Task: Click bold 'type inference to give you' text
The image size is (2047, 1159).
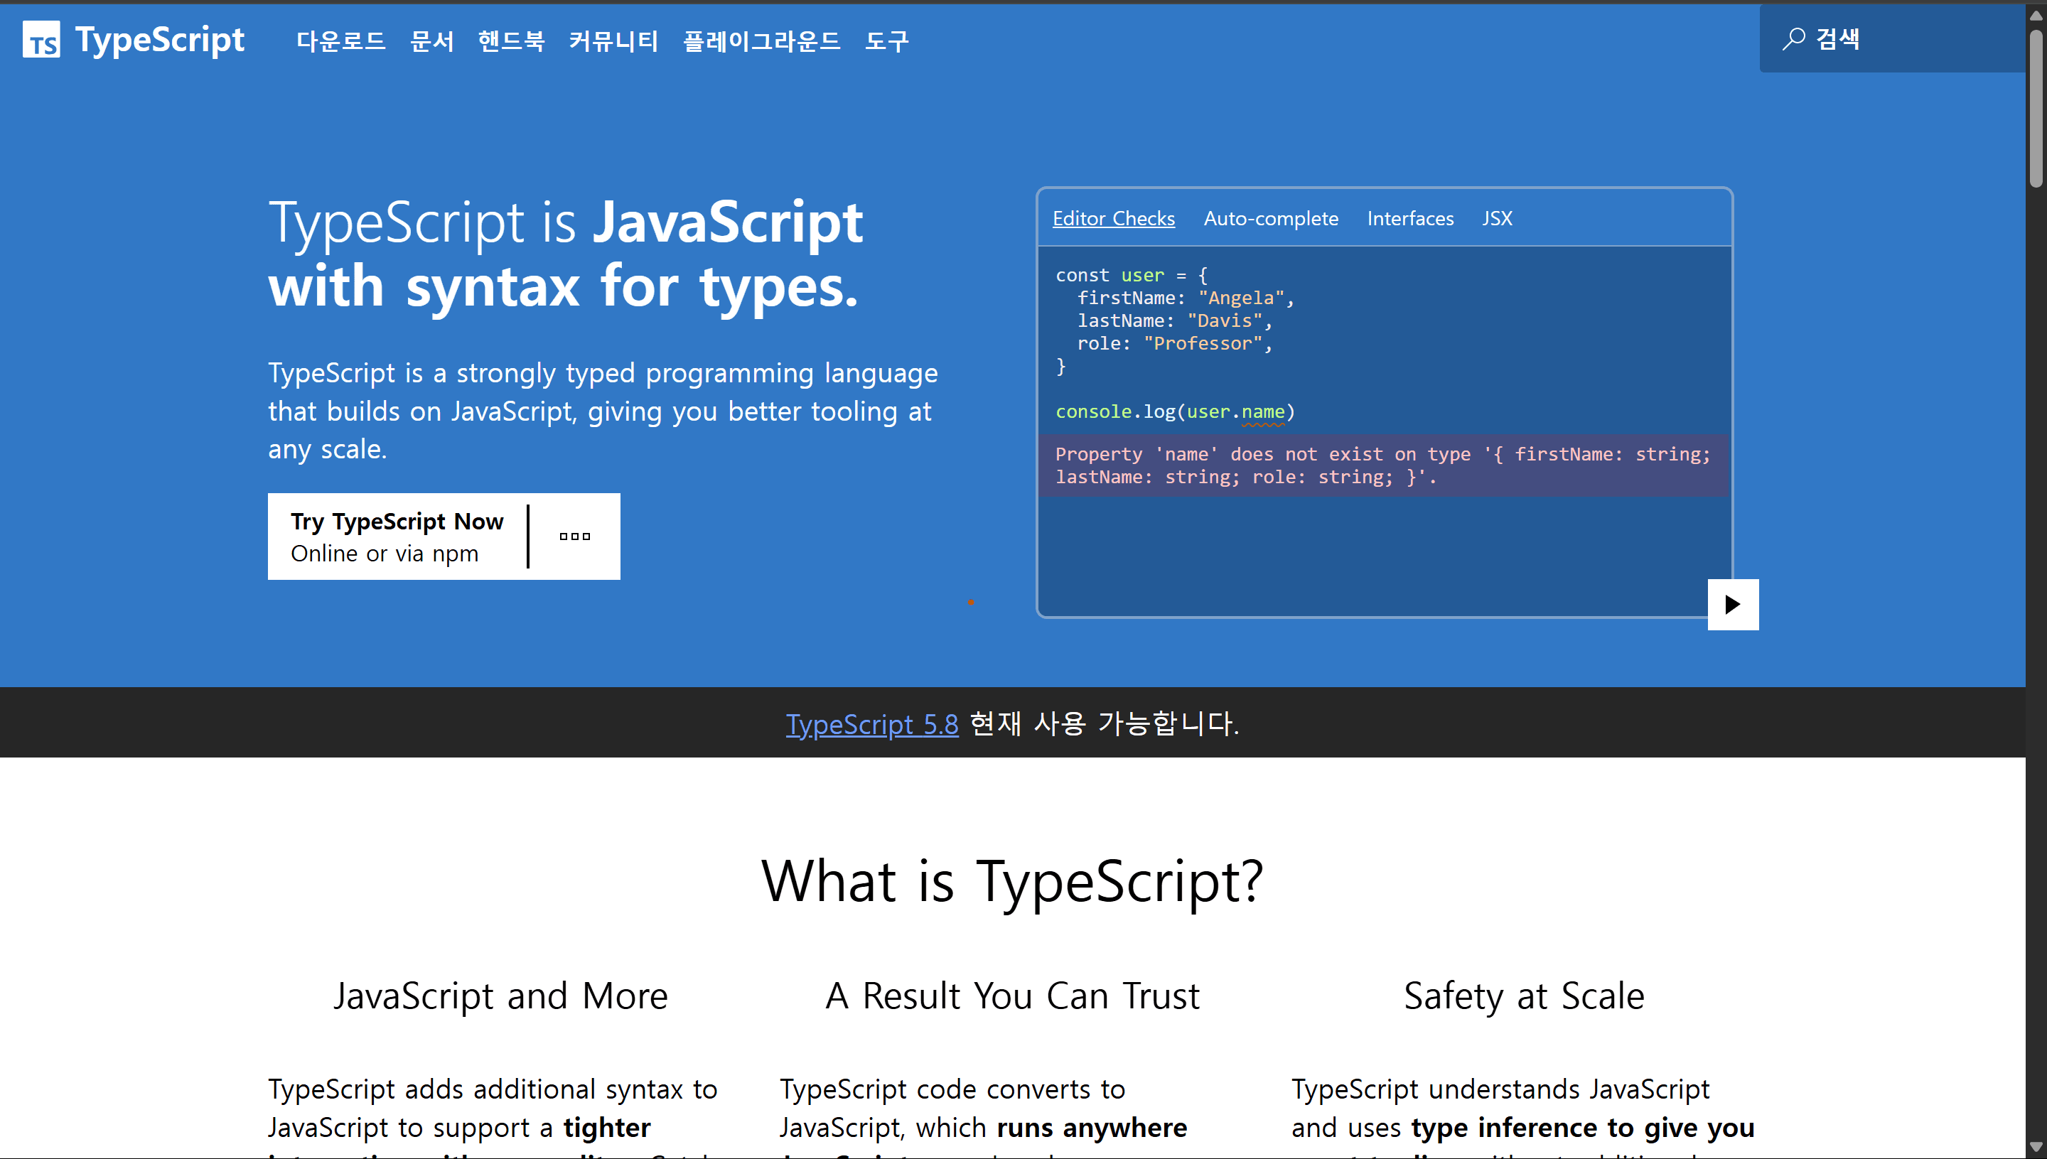Action: tap(1583, 1128)
